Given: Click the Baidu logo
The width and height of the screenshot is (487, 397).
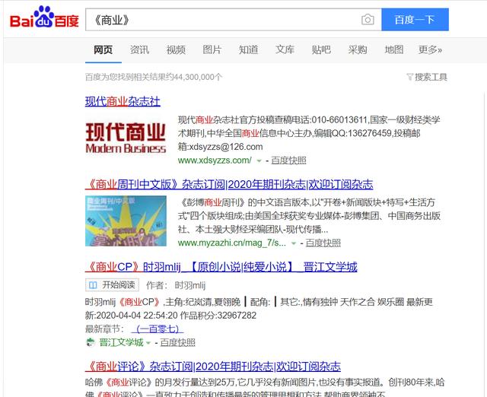Looking at the screenshot, I should 44,17.
